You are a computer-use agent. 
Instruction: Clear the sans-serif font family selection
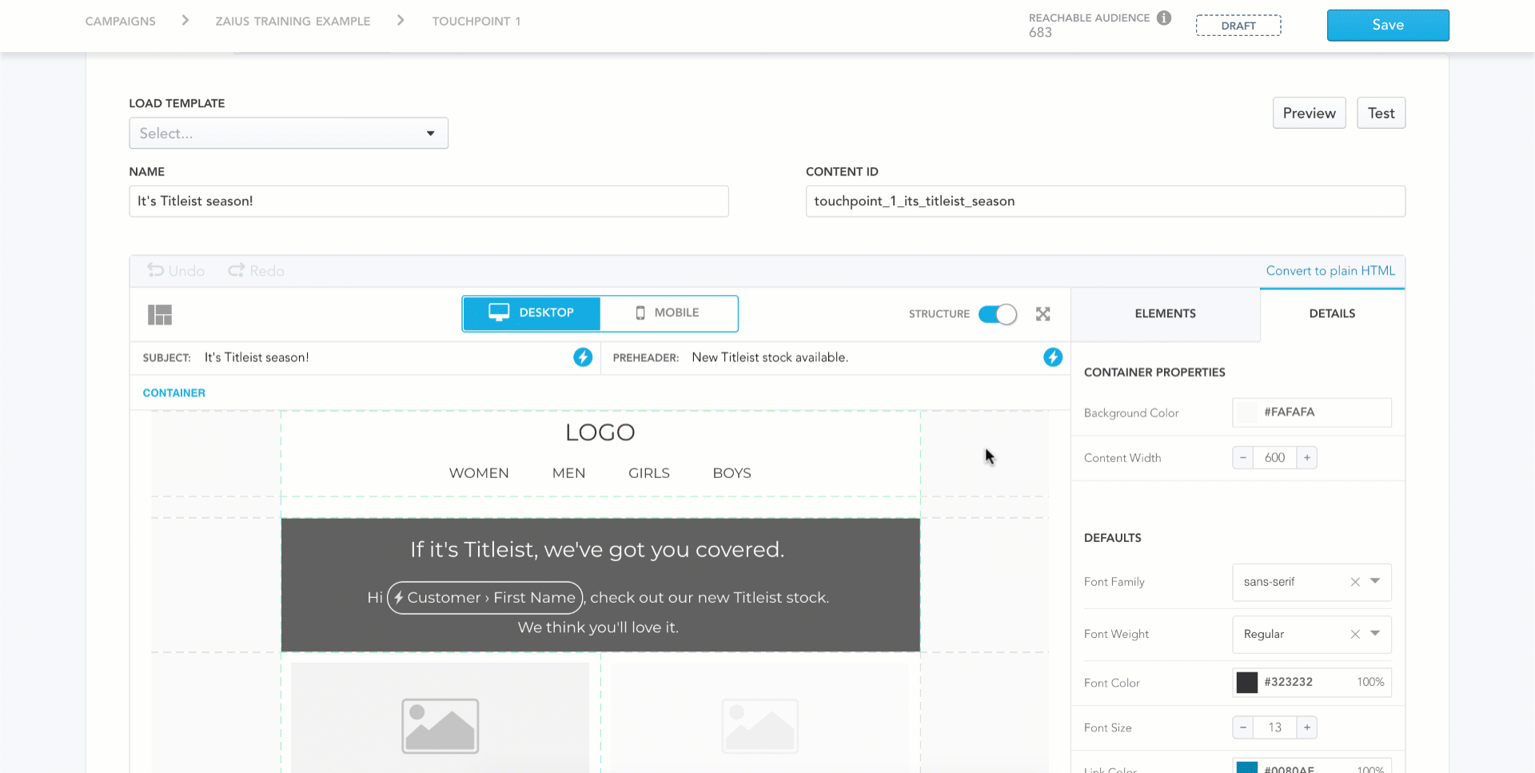[x=1355, y=582]
